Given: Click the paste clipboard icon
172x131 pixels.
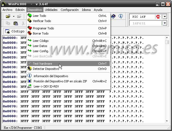Looking at the screenshot, I should (x=16, y=23).
